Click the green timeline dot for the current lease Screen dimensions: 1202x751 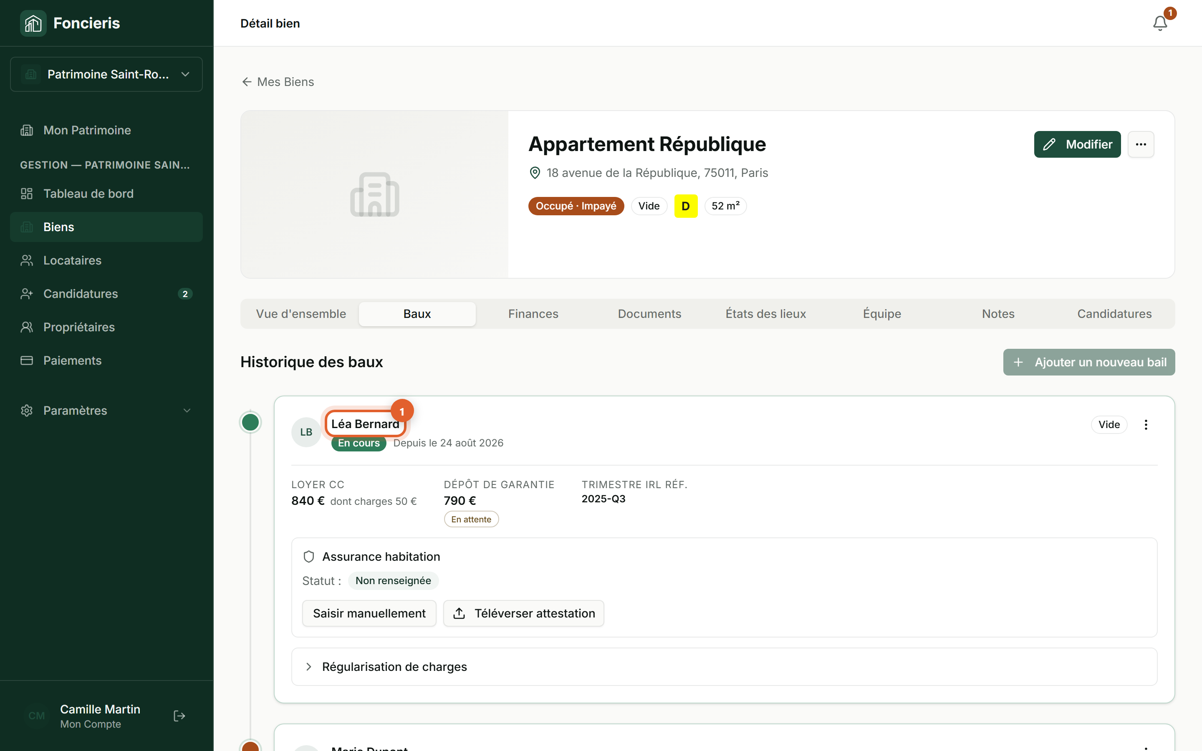[x=250, y=422]
